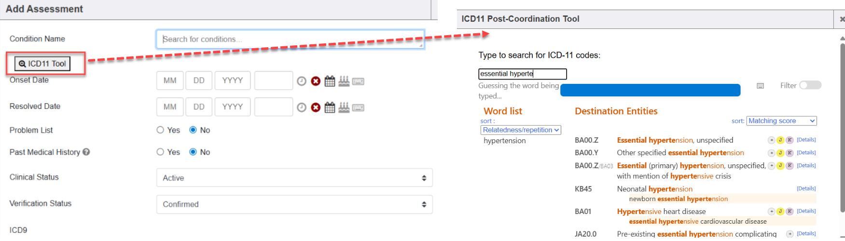
Task: Clear the Onset Date with the red X
Action: pyautogui.click(x=316, y=81)
